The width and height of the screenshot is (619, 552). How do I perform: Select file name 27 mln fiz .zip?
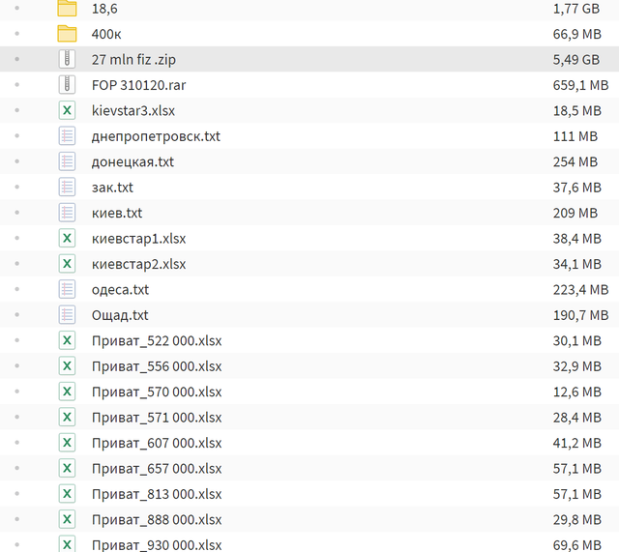click(x=133, y=60)
